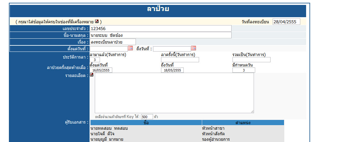Click the มีกำหนดวัน field showing 3
The image size is (342, 142).
(x=244, y=70)
